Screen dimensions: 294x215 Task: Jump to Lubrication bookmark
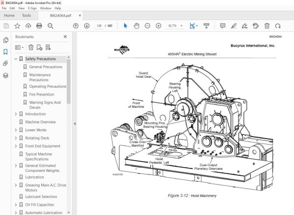(34, 177)
